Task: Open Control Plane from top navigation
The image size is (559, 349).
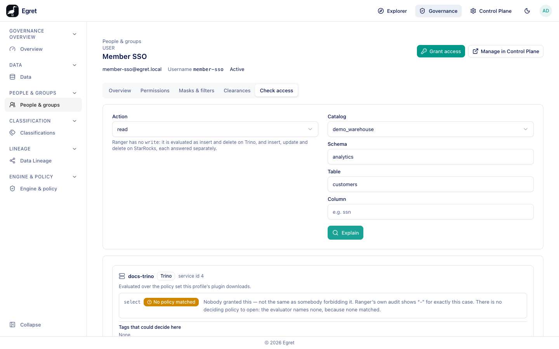Action: click(491, 11)
